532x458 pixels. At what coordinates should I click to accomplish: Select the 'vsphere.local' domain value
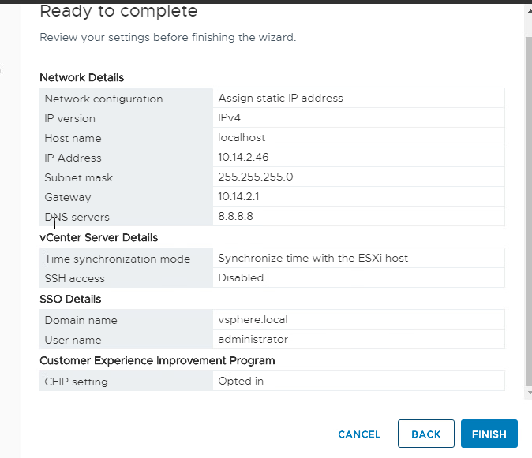(x=253, y=320)
